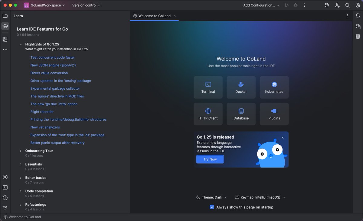Select the Welcome to GoLand editor tab
Viewport: 363px width, 221px height.
pyautogui.click(x=154, y=16)
